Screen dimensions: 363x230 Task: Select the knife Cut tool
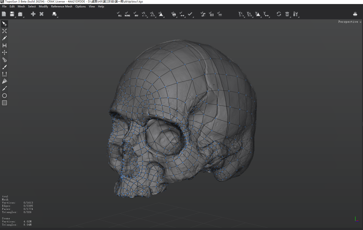click(4, 88)
